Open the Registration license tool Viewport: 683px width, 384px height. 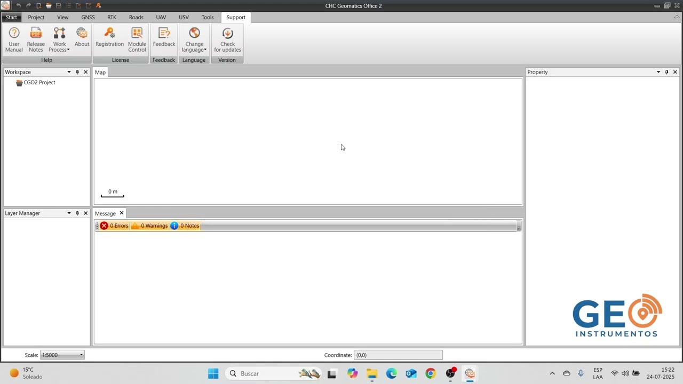click(109, 37)
